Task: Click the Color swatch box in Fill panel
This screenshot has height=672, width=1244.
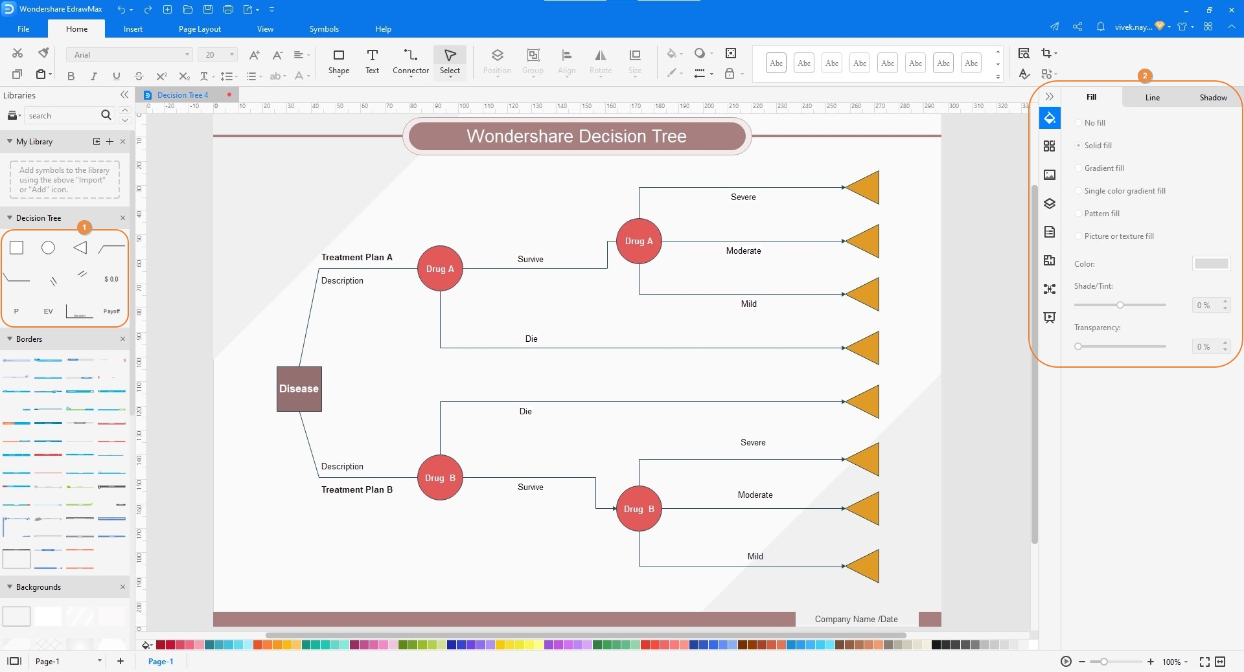Action: click(x=1211, y=263)
